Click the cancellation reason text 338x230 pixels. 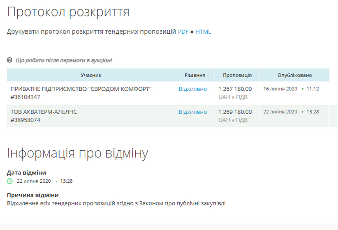tap(116, 203)
